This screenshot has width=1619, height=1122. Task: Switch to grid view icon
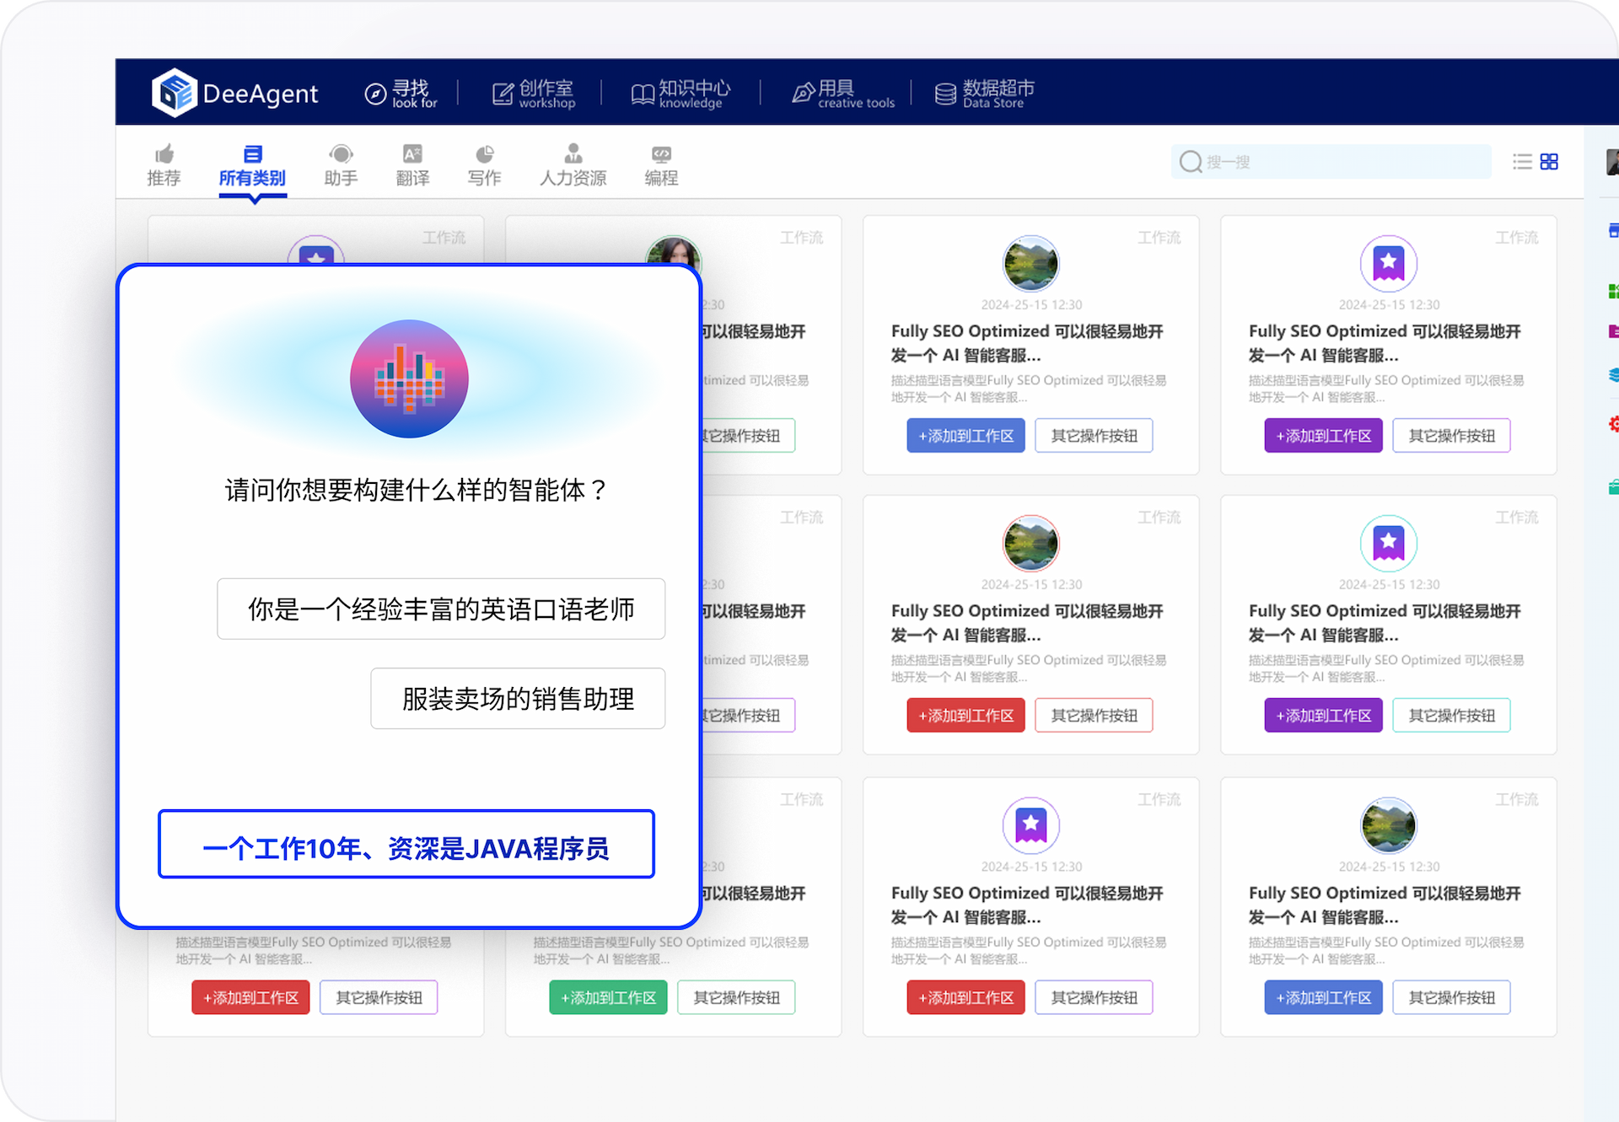(x=1549, y=162)
